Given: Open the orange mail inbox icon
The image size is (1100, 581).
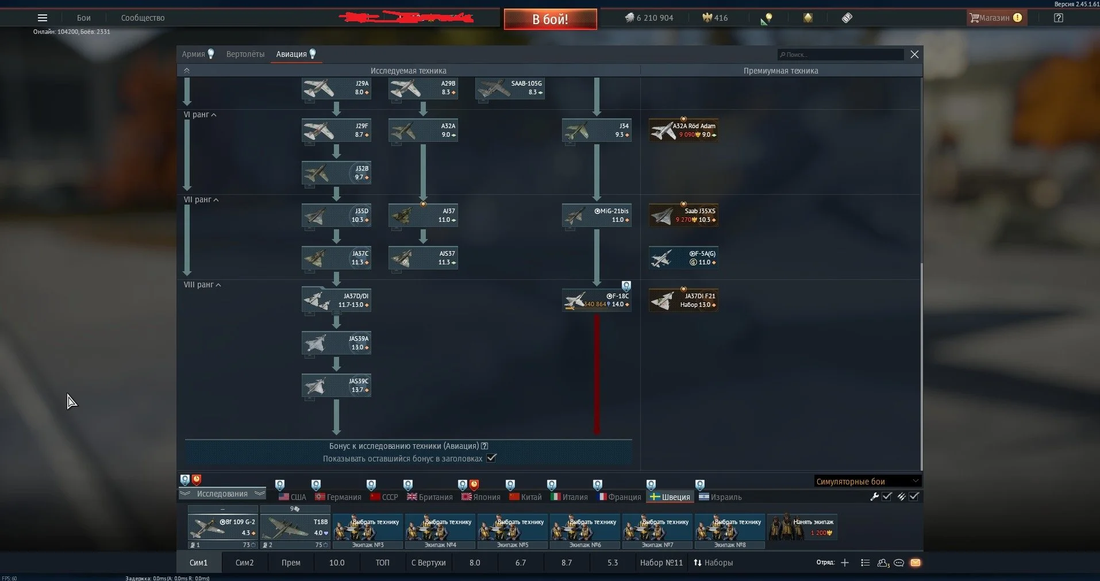Looking at the screenshot, I should (916, 563).
